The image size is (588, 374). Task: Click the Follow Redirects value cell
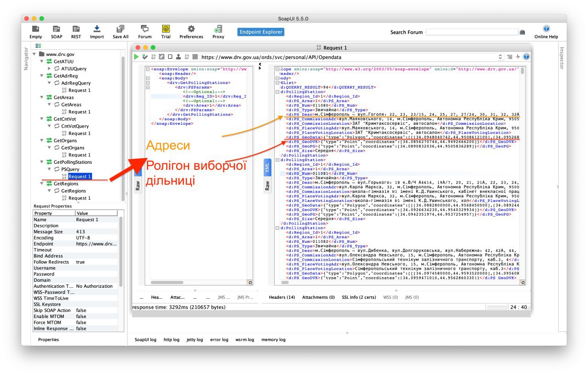tap(97, 262)
